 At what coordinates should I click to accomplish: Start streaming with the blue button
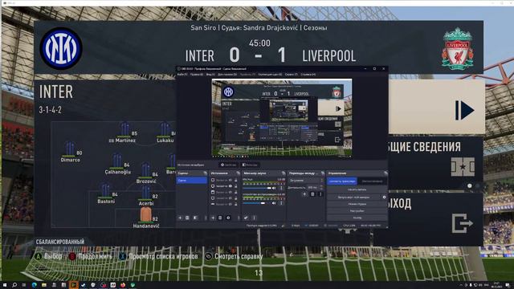tap(342, 181)
